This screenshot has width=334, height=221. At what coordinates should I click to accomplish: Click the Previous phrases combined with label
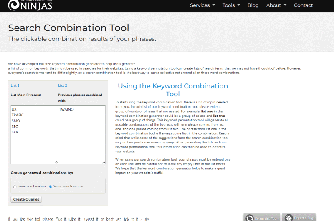click(x=80, y=98)
